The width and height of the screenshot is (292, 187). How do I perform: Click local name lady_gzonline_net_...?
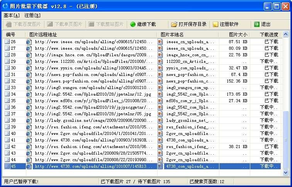click(190, 120)
